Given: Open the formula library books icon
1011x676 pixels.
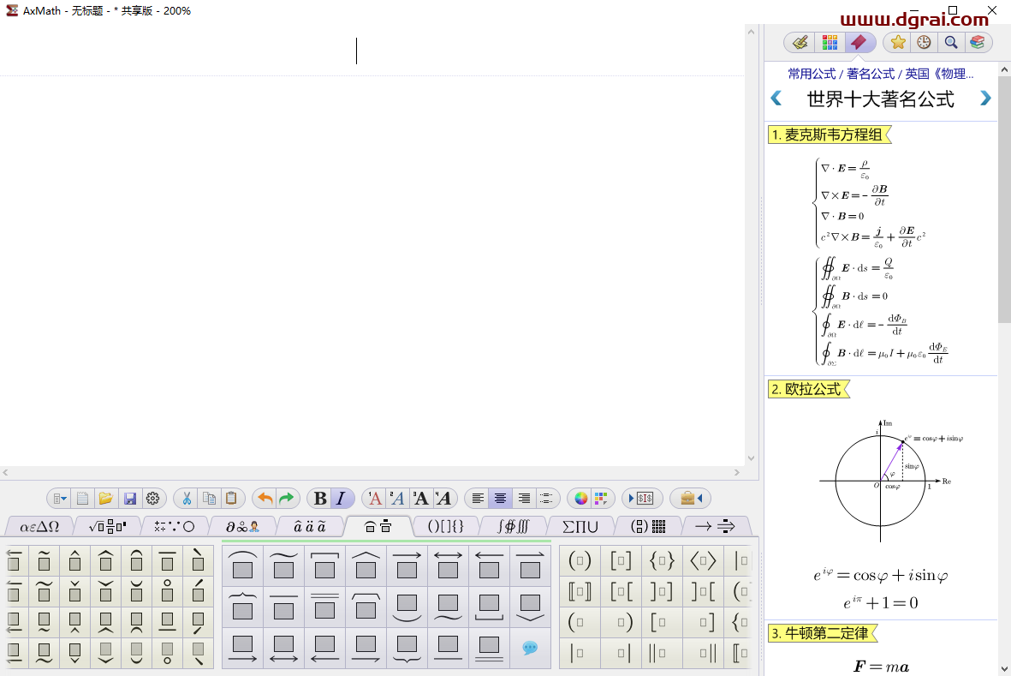Looking at the screenshot, I should click(x=978, y=41).
